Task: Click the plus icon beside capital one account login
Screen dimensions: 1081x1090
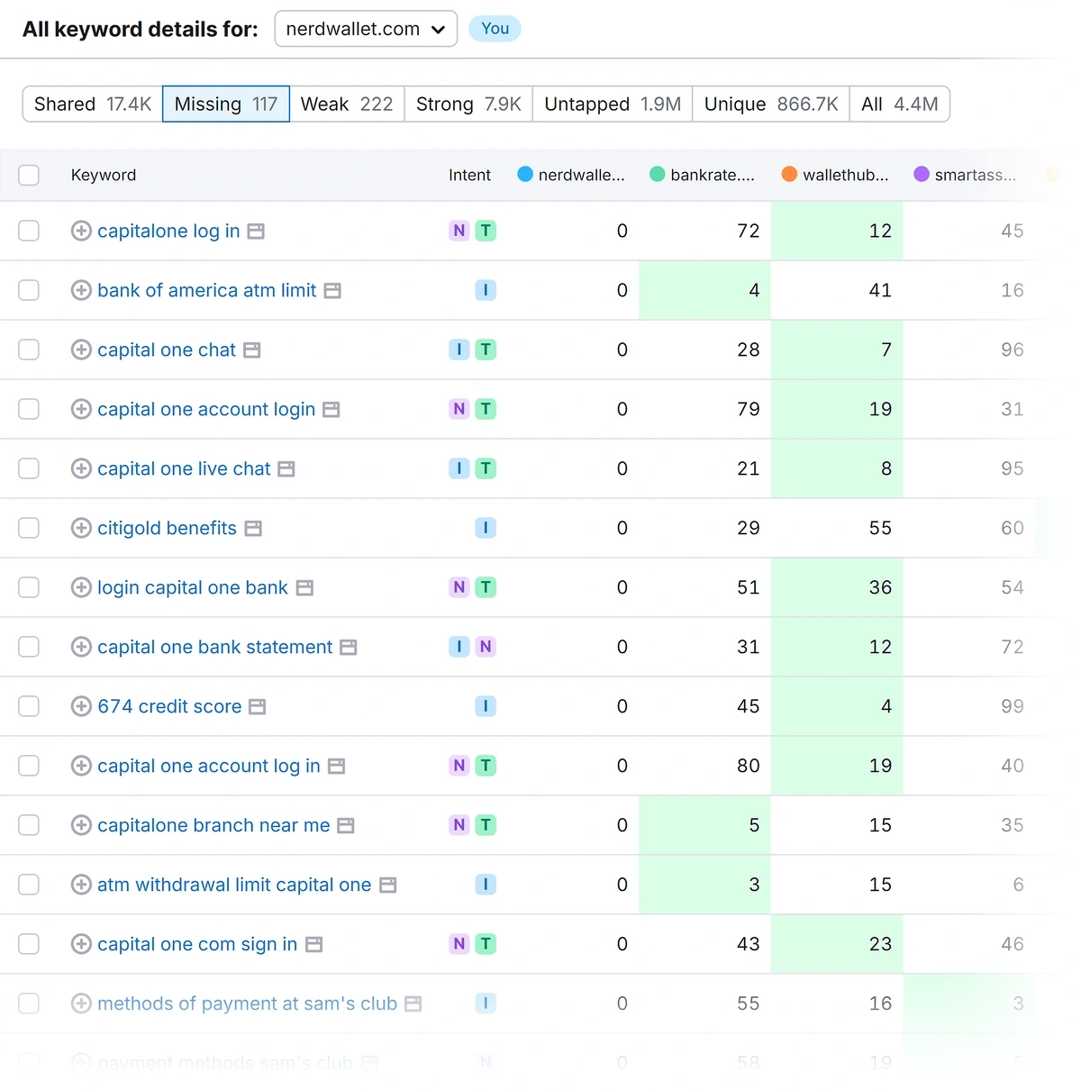Action: 81,409
